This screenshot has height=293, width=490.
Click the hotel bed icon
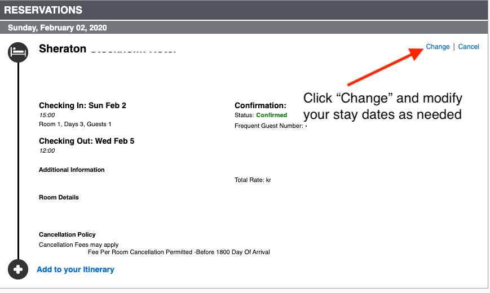(x=18, y=52)
